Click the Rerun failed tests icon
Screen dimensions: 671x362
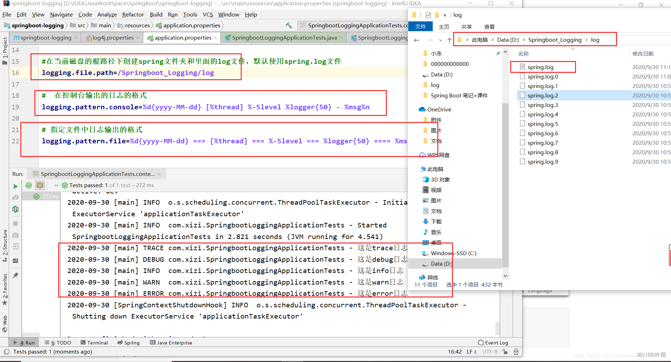(15, 198)
